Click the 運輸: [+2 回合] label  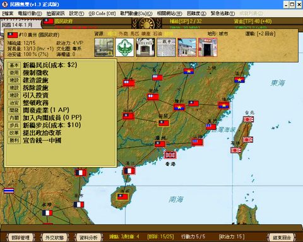pyautogui.click(x=260, y=33)
